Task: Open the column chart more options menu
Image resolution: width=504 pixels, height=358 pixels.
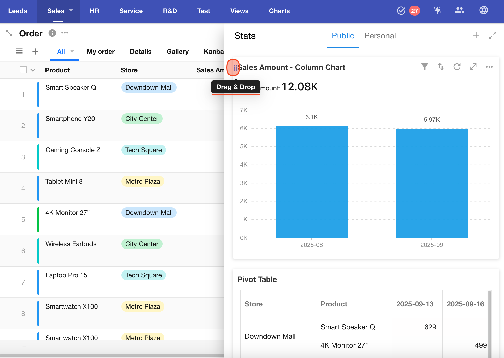Action: pos(489,67)
